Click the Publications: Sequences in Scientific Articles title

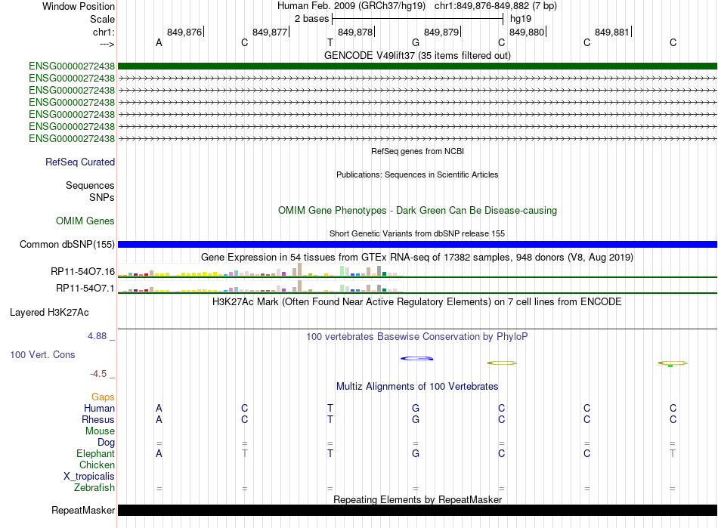click(417, 174)
